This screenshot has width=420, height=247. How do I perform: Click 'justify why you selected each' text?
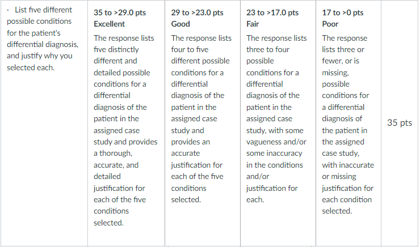point(40,62)
